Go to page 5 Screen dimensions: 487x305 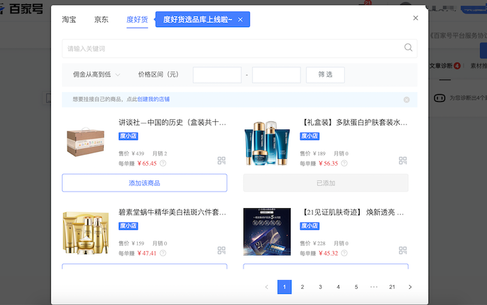click(x=356, y=287)
